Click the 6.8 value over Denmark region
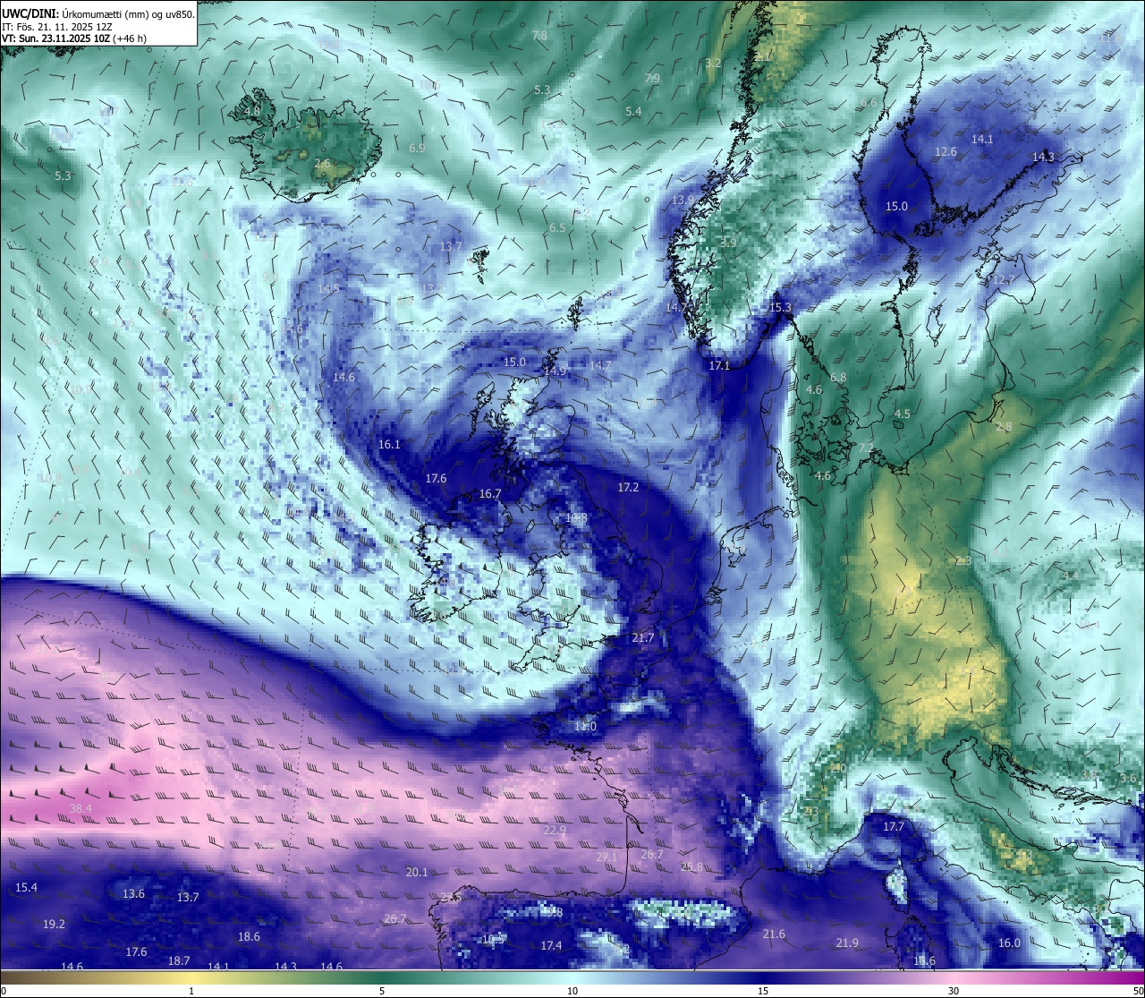The width and height of the screenshot is (1145, 998). [x=838, y=378]
